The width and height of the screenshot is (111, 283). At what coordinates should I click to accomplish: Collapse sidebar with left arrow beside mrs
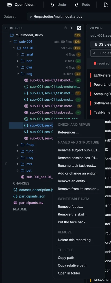click(x=6, y=164)
